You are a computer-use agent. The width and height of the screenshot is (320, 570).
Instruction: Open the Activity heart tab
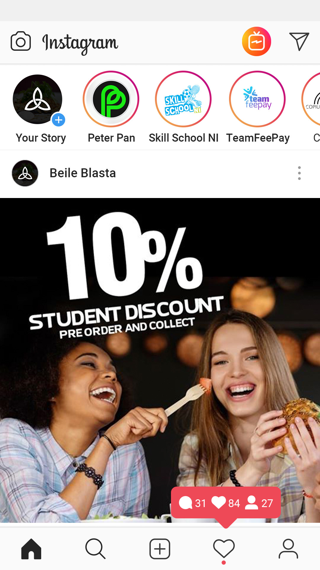[x=224, y=549]
